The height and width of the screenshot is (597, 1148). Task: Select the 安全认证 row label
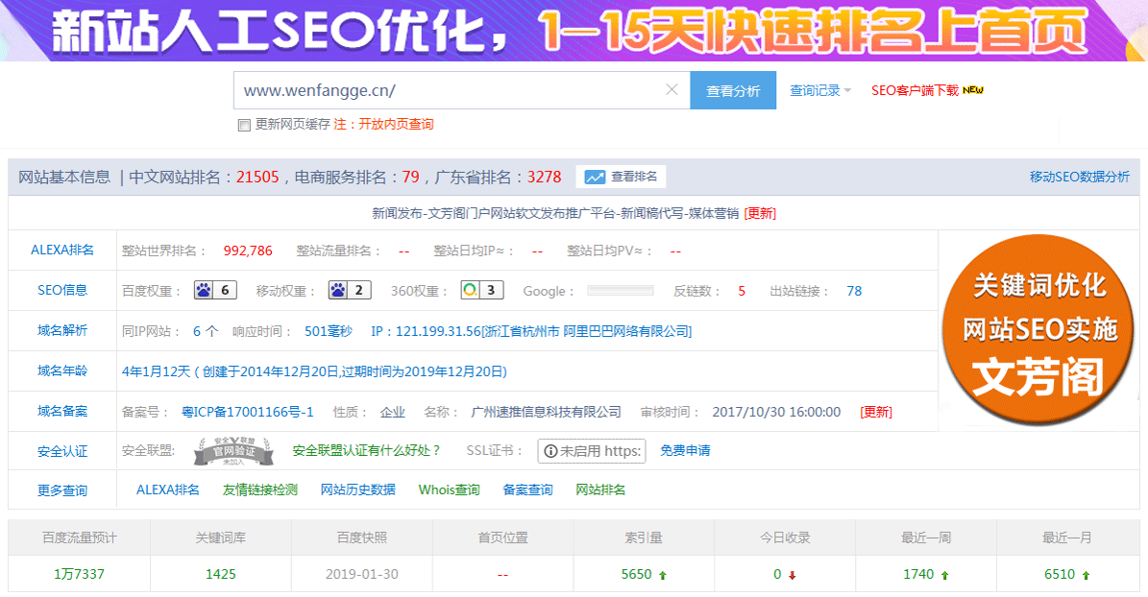62,451
